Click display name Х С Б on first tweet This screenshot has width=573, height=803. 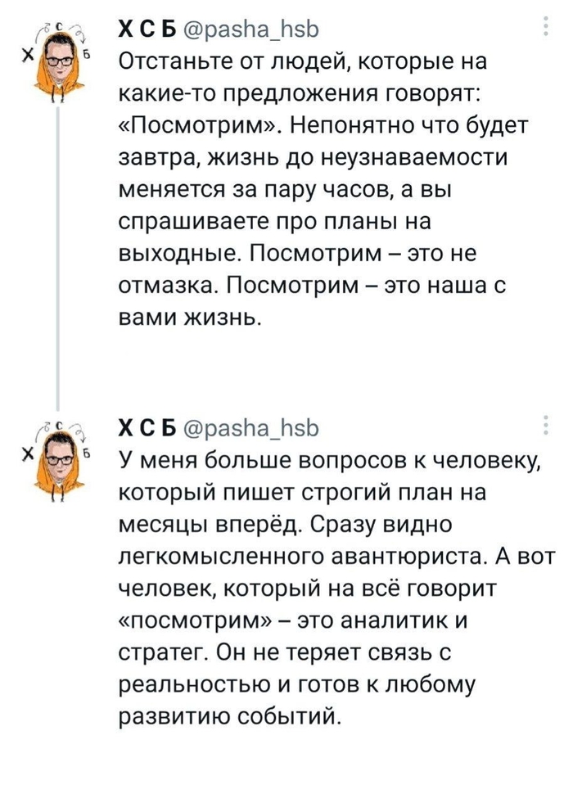pos(147,29)
